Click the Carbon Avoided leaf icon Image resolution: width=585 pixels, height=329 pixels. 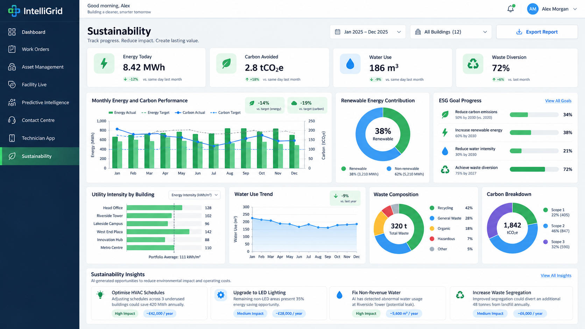226,63
